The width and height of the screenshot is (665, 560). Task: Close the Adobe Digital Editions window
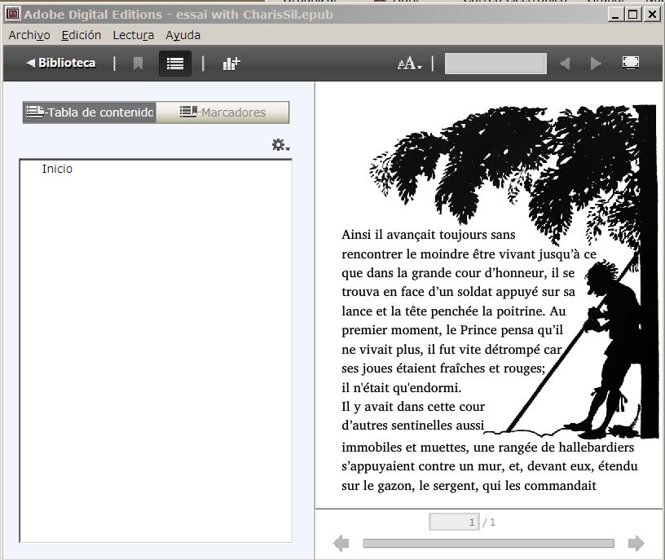[652, 15]
